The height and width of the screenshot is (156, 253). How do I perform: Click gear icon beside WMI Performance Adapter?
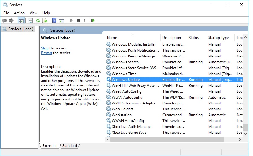click(109, 103)
